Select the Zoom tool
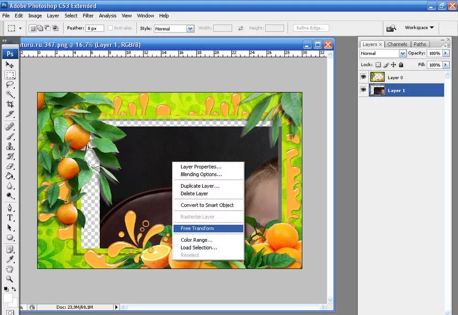This screenshot has height=315, width=458. click(10, 279)
